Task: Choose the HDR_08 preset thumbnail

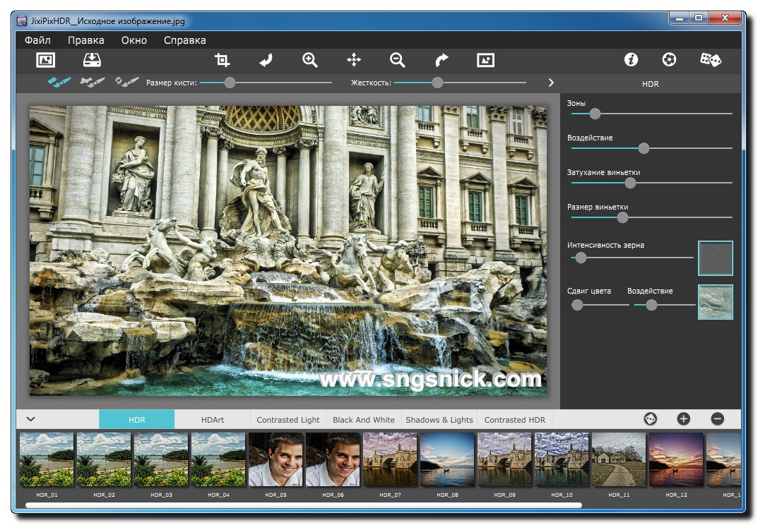Action: [447, 459]
